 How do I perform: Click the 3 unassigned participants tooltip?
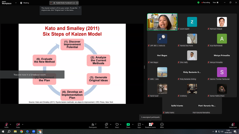pos(150,117)
